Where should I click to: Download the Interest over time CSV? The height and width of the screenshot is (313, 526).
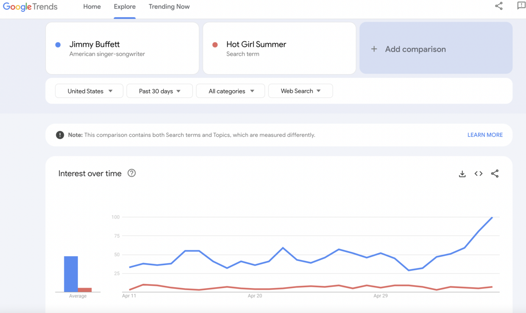[x=462, y=174]
